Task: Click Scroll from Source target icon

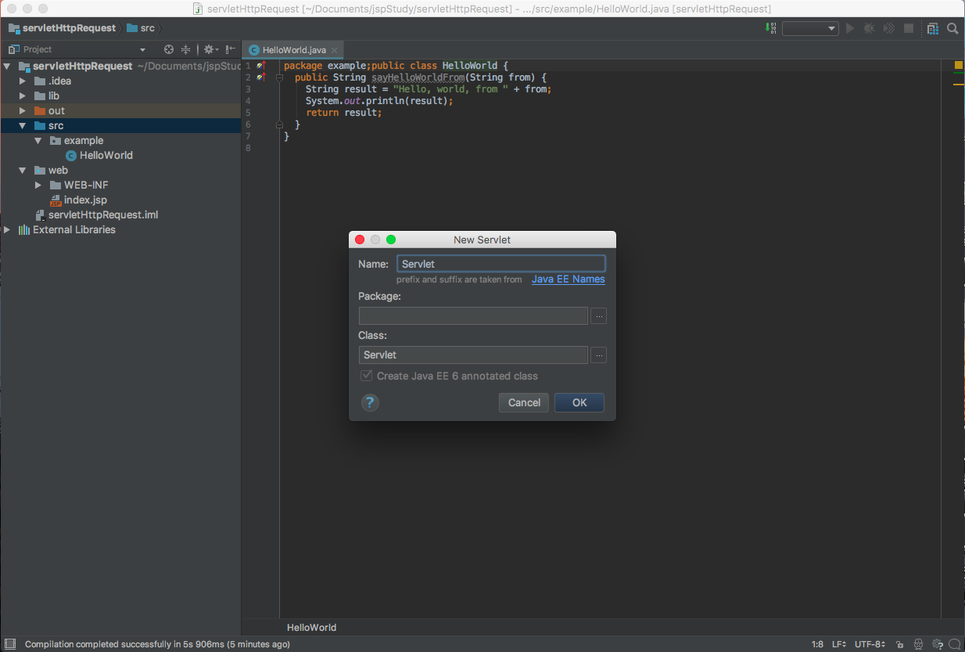Action: [x=168, y=49]
